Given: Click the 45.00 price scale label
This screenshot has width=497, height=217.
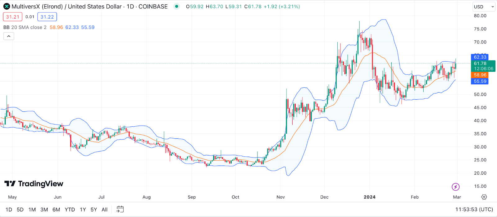Looking at the screenshot, I should (480, 108).
